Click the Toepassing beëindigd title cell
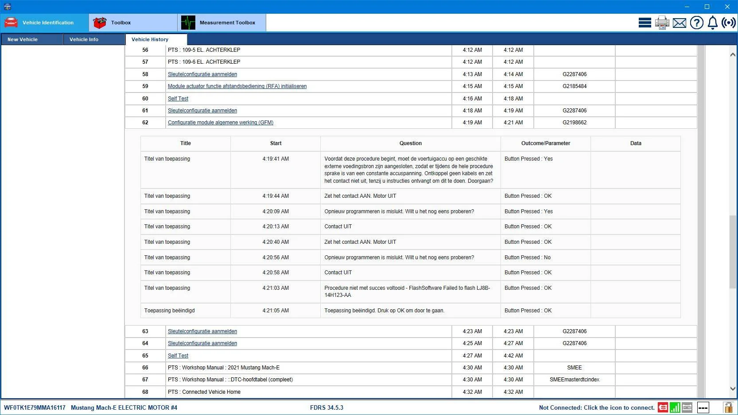738x415 pixels. pyautogui.click(x=186, y=311)
